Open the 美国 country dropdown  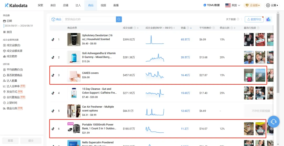coord(233,5)
